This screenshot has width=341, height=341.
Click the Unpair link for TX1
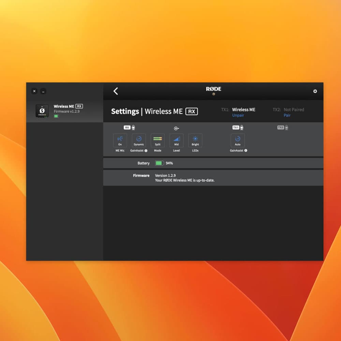click(x=238, y=115)
